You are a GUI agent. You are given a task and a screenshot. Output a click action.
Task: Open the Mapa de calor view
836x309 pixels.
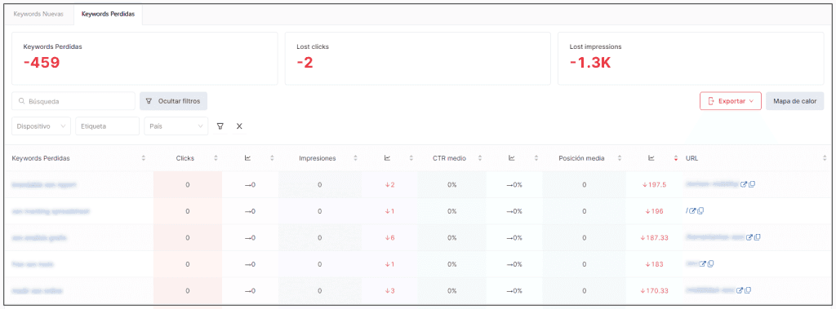pos(795,101)
